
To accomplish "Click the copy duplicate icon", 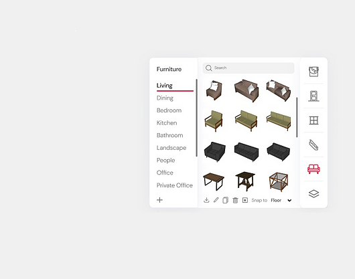I will pos(226,200).
